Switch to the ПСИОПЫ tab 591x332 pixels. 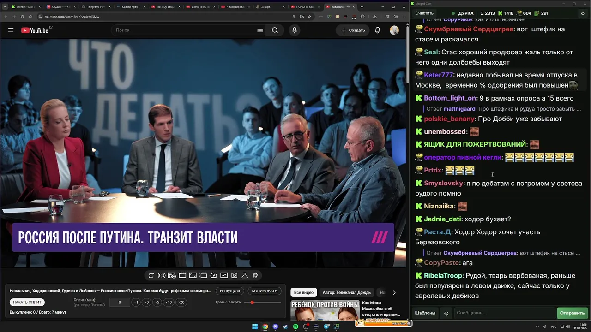click(305, 7)
